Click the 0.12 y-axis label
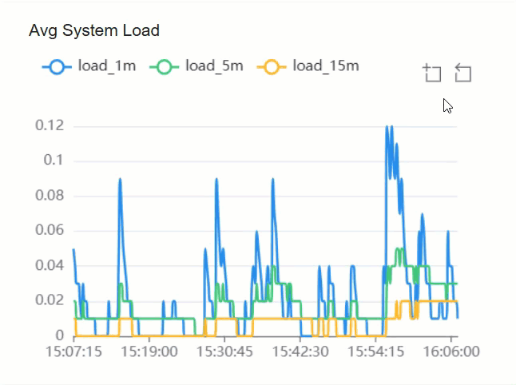 [x=49, y=126]
